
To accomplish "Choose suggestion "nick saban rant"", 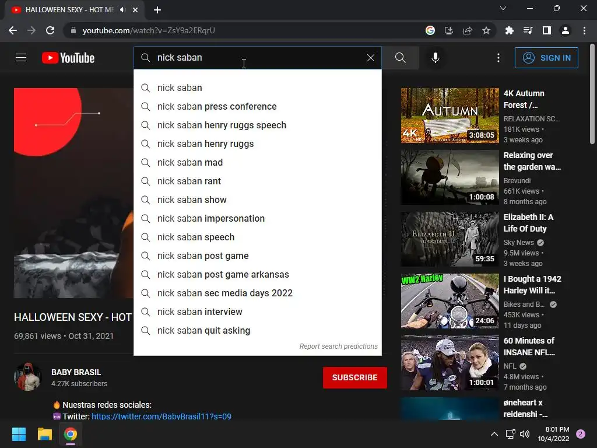I will pyautogui.click(x=257, y=181).
